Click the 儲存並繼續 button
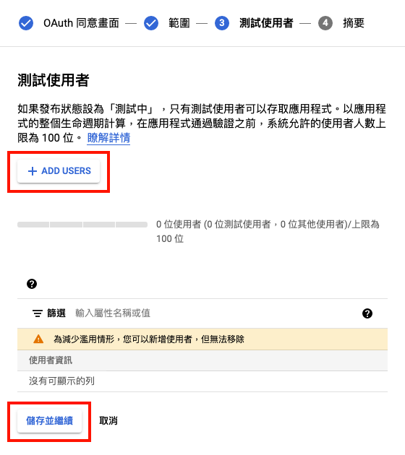The height and width of the screenshot is (455, 405). [x=49, y=421]
